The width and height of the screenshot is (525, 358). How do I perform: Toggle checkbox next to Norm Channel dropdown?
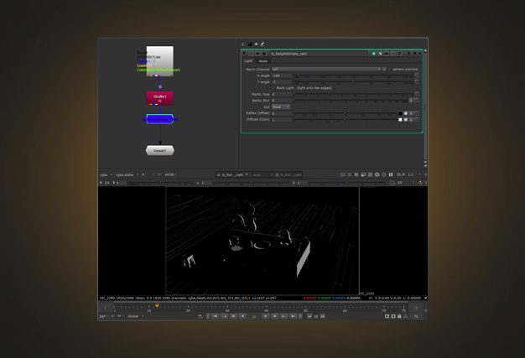[385, 69]
